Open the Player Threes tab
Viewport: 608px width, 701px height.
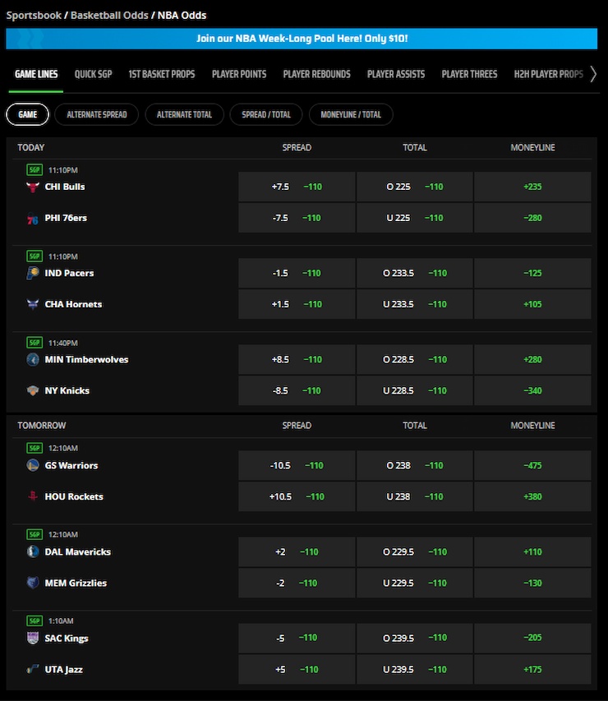(469, 74)
